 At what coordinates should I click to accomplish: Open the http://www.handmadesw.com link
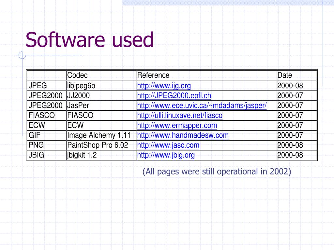183,135
